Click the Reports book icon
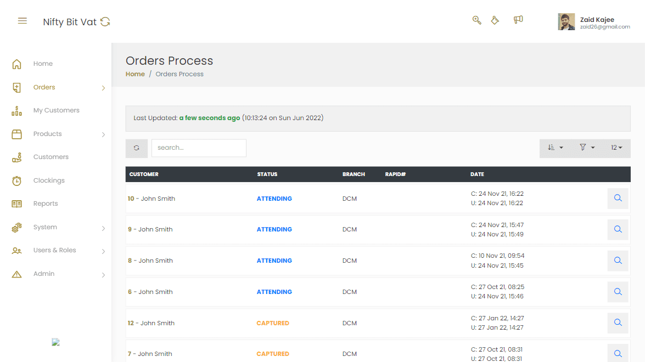 pyautogui.click(x=17, y=204)
